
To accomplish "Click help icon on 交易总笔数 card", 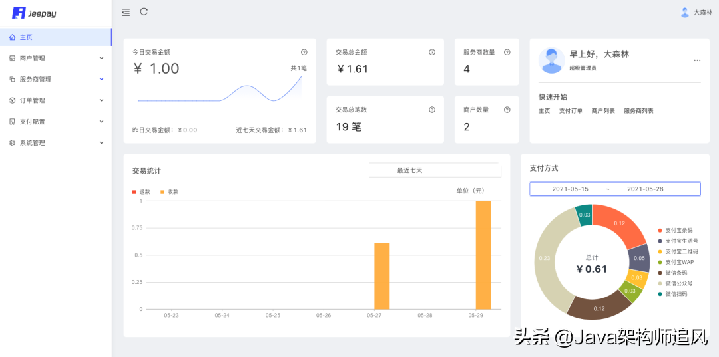I will click(432, 110).
